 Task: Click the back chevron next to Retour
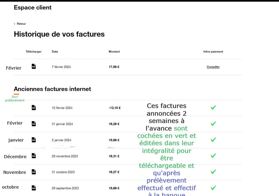click(x=14, y=24)
